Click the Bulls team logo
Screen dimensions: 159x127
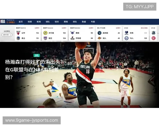18,33
